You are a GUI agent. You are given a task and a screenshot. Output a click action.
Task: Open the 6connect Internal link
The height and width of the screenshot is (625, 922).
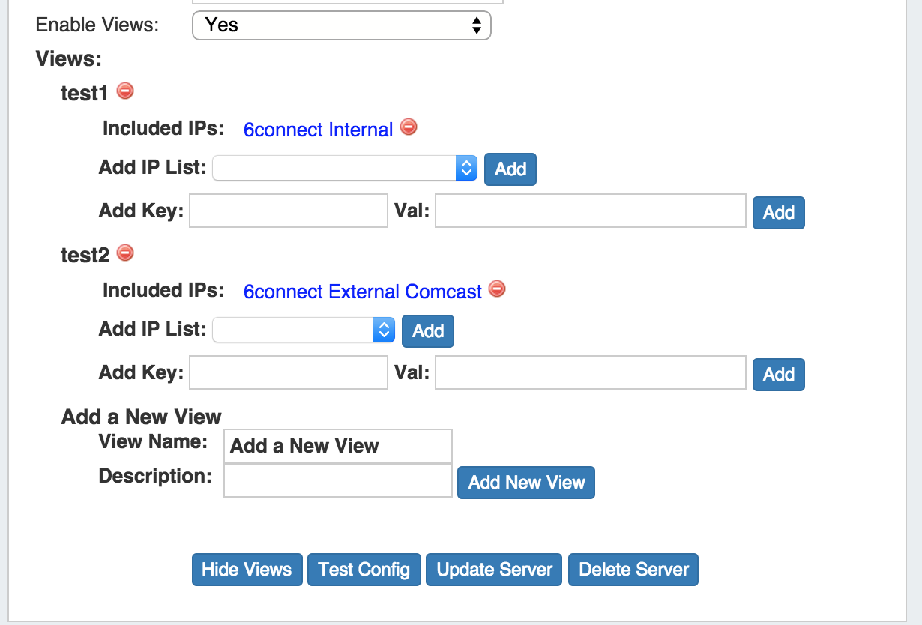(318, 130)
